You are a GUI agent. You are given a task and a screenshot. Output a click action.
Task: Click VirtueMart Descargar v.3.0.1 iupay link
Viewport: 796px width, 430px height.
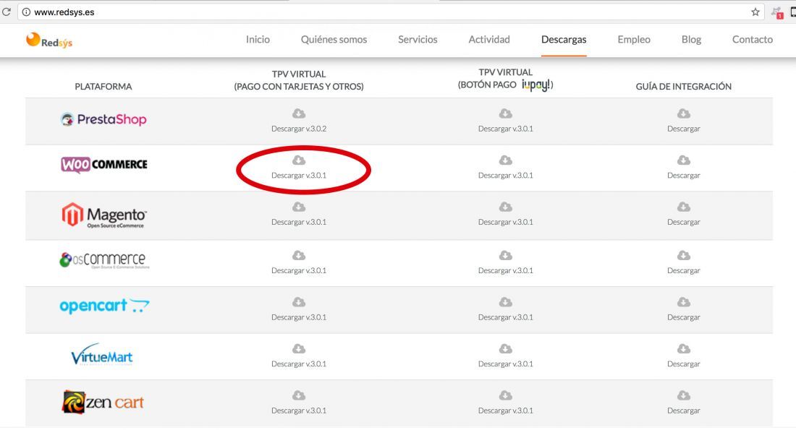tap(506, 364)
